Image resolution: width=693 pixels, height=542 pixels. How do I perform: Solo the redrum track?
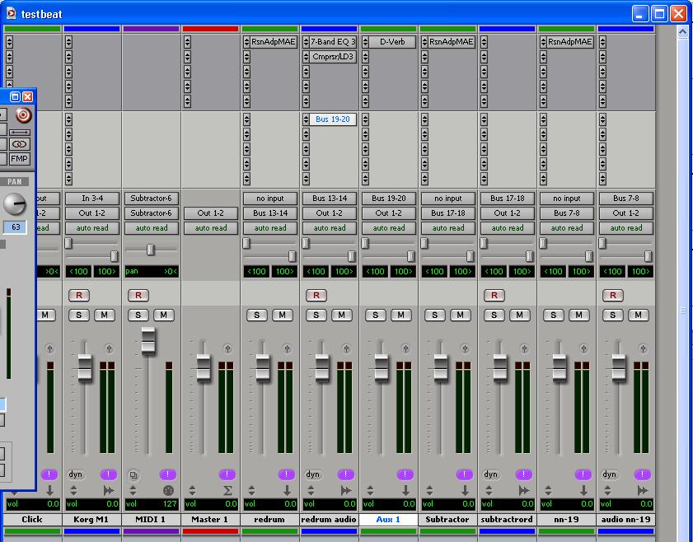coord(257,315)
